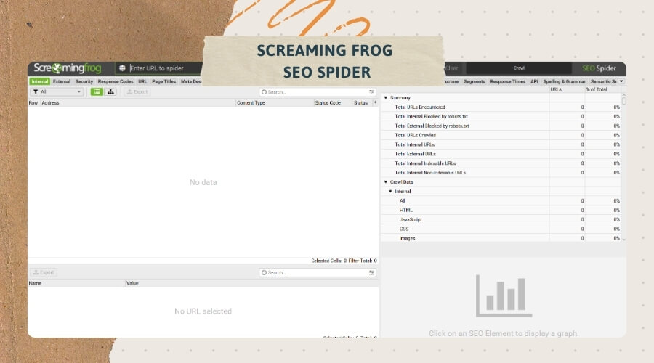Collapse the Internal tree node

[x=391, y=191]
